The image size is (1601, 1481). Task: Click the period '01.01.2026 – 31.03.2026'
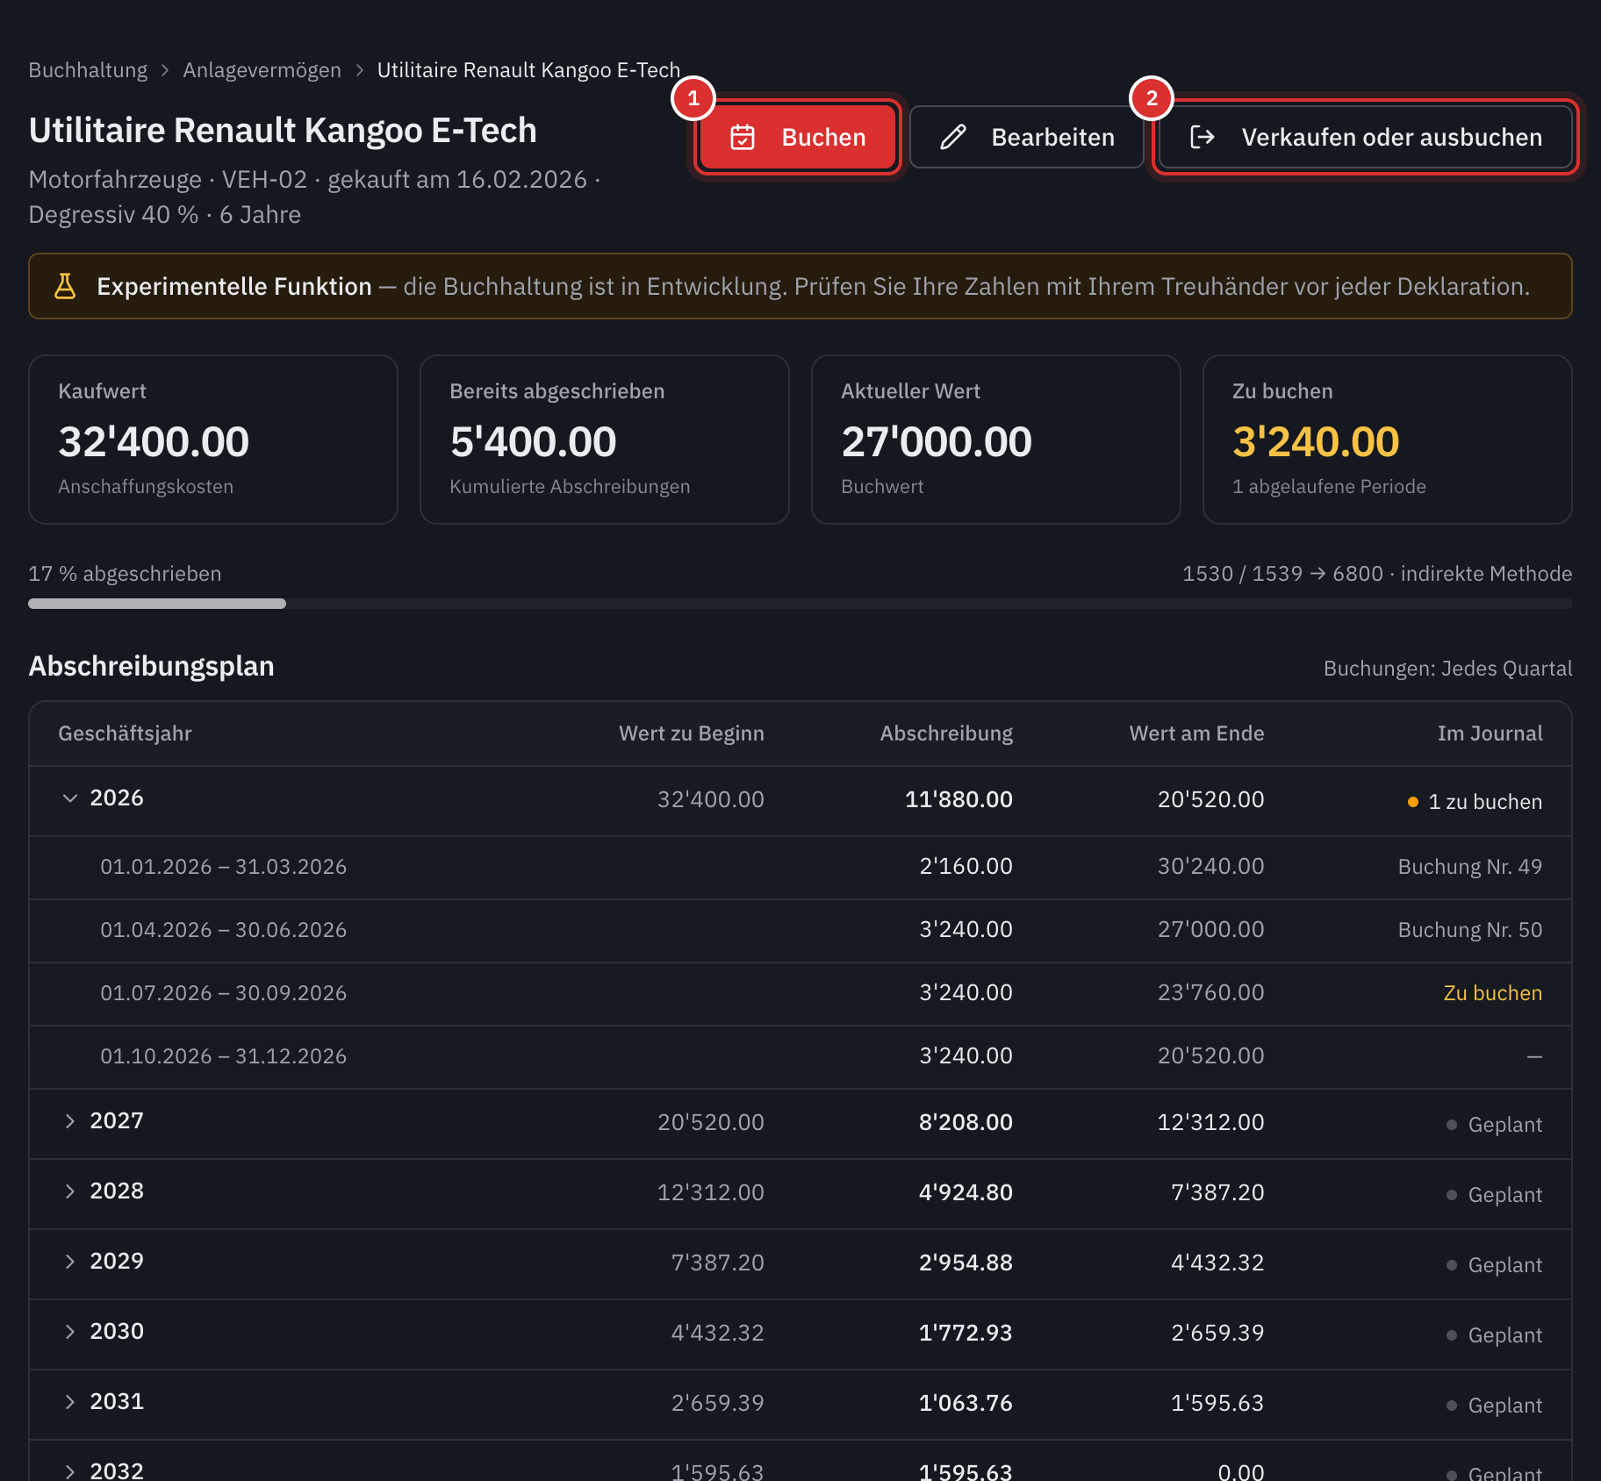[x=223, y=867]
